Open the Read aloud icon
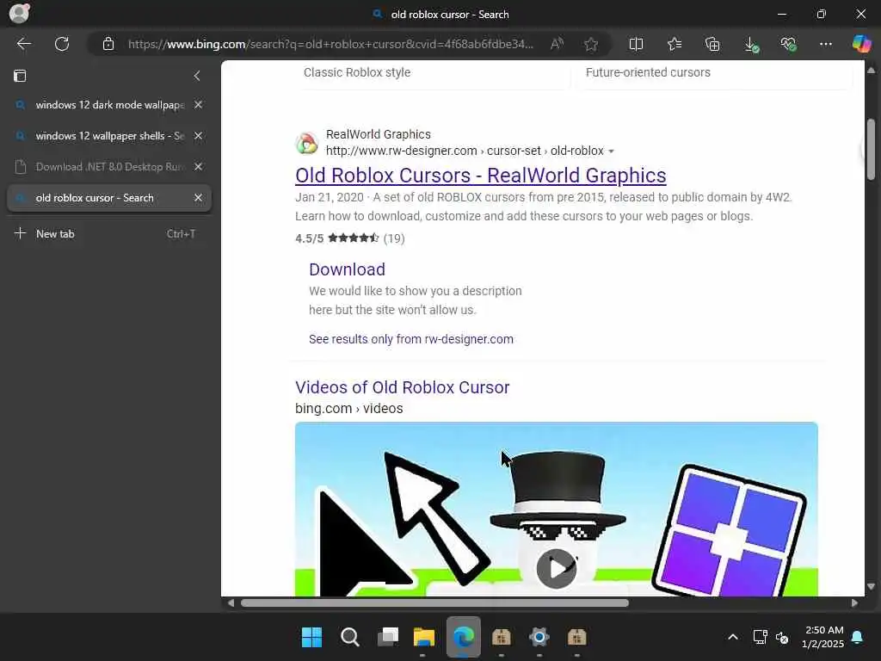 pos(557,44)
